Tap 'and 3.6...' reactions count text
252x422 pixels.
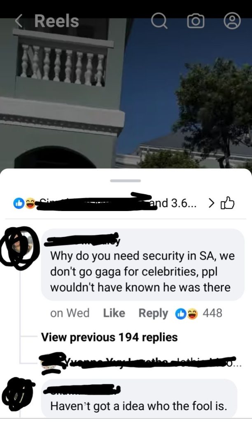pos(173,203)
